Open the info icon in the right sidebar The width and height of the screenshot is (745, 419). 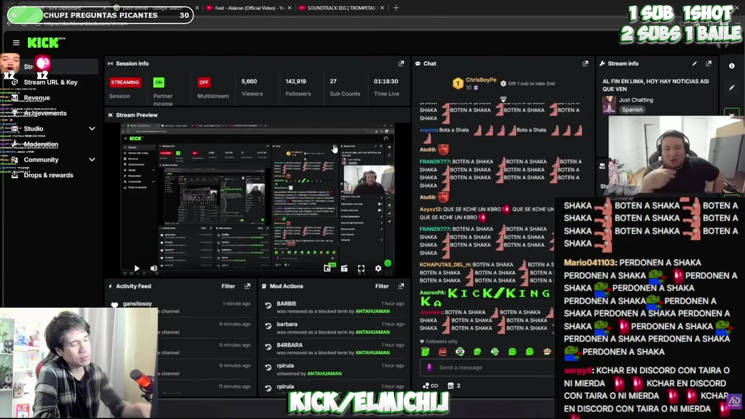point(732,66)
